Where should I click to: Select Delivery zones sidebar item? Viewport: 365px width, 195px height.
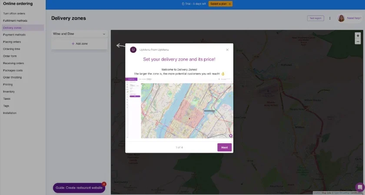[x=23, y=28]
